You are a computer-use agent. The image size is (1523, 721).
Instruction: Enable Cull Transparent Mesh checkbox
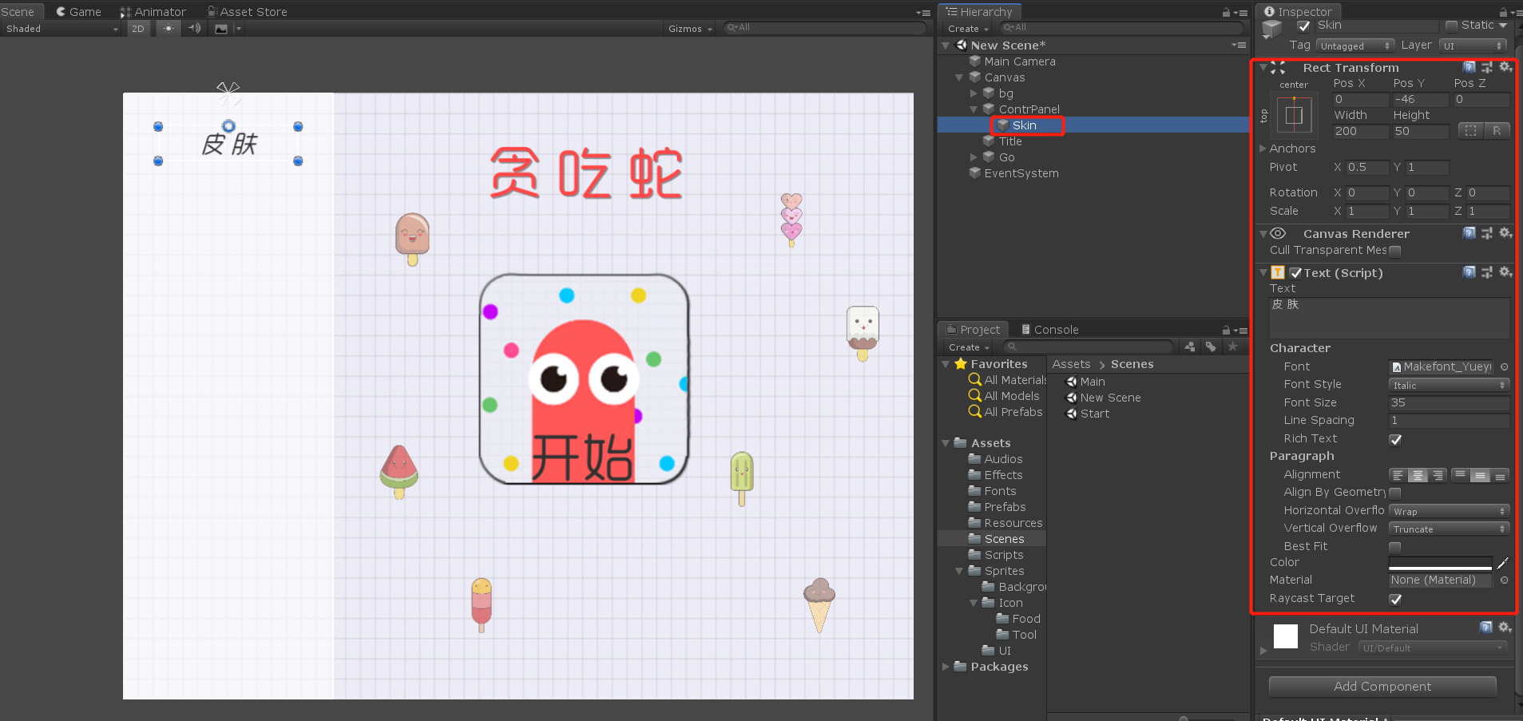coord(1395,251)
